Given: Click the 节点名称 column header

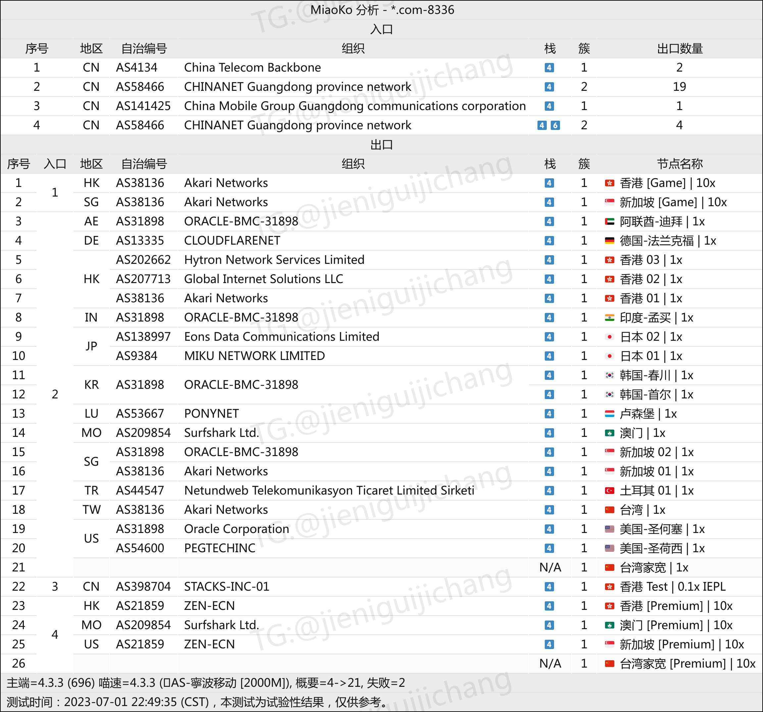Looking at the screenshot, I should click(x=680, y=164).
